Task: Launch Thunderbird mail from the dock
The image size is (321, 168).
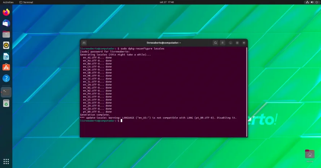Action: (6, 23)
